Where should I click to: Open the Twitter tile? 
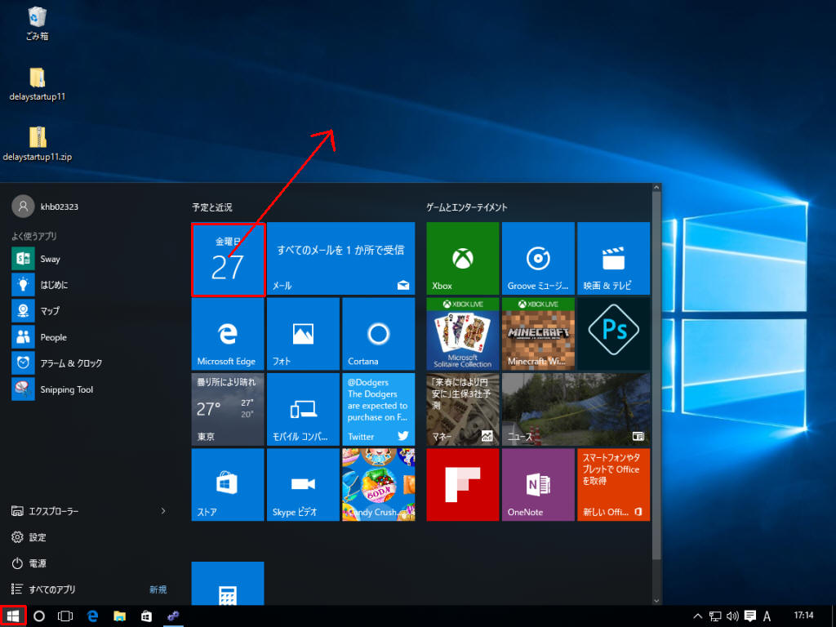[379, 410]
